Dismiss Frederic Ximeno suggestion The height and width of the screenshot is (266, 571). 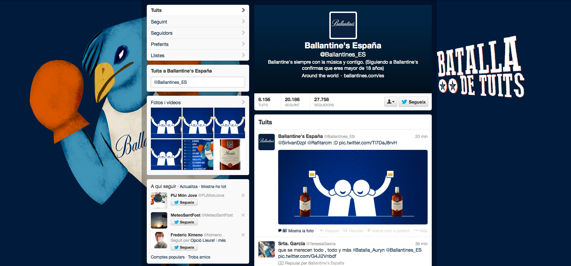(x=243, y=235)
